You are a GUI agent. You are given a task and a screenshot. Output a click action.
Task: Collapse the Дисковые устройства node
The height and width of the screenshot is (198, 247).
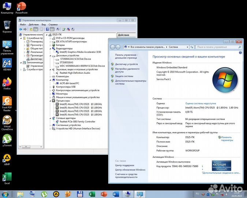[50, 56]
